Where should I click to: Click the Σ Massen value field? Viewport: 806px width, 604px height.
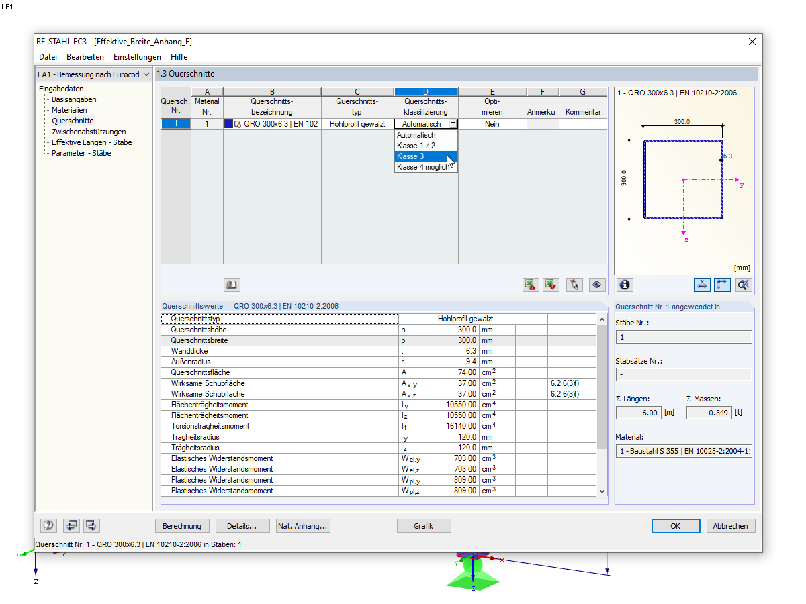click(709, 413)
